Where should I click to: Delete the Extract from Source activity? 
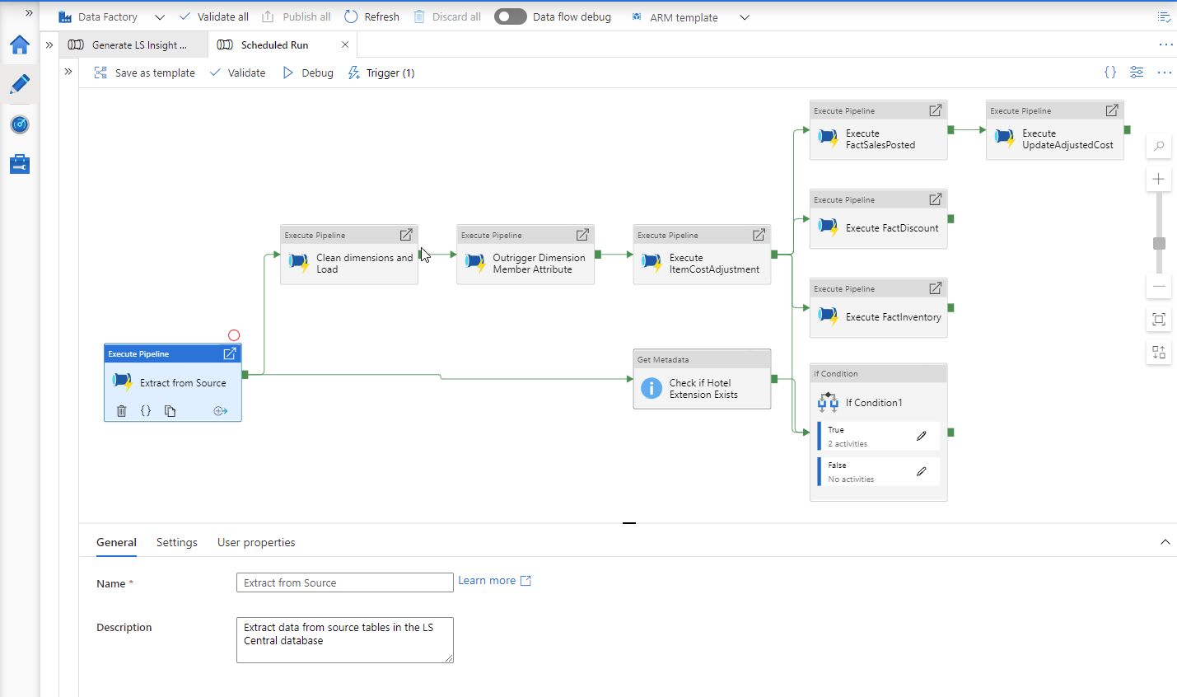coord(122,411)
